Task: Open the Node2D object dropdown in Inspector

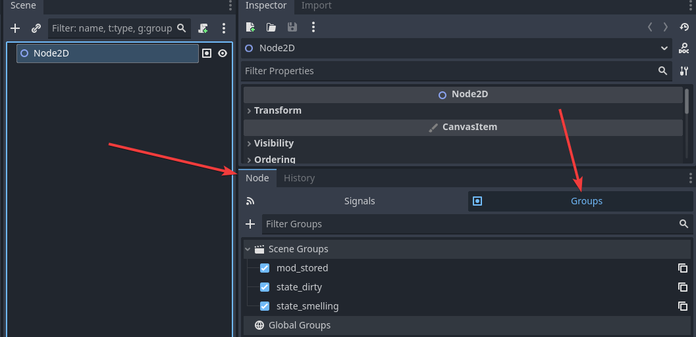Action: (664, 48)
